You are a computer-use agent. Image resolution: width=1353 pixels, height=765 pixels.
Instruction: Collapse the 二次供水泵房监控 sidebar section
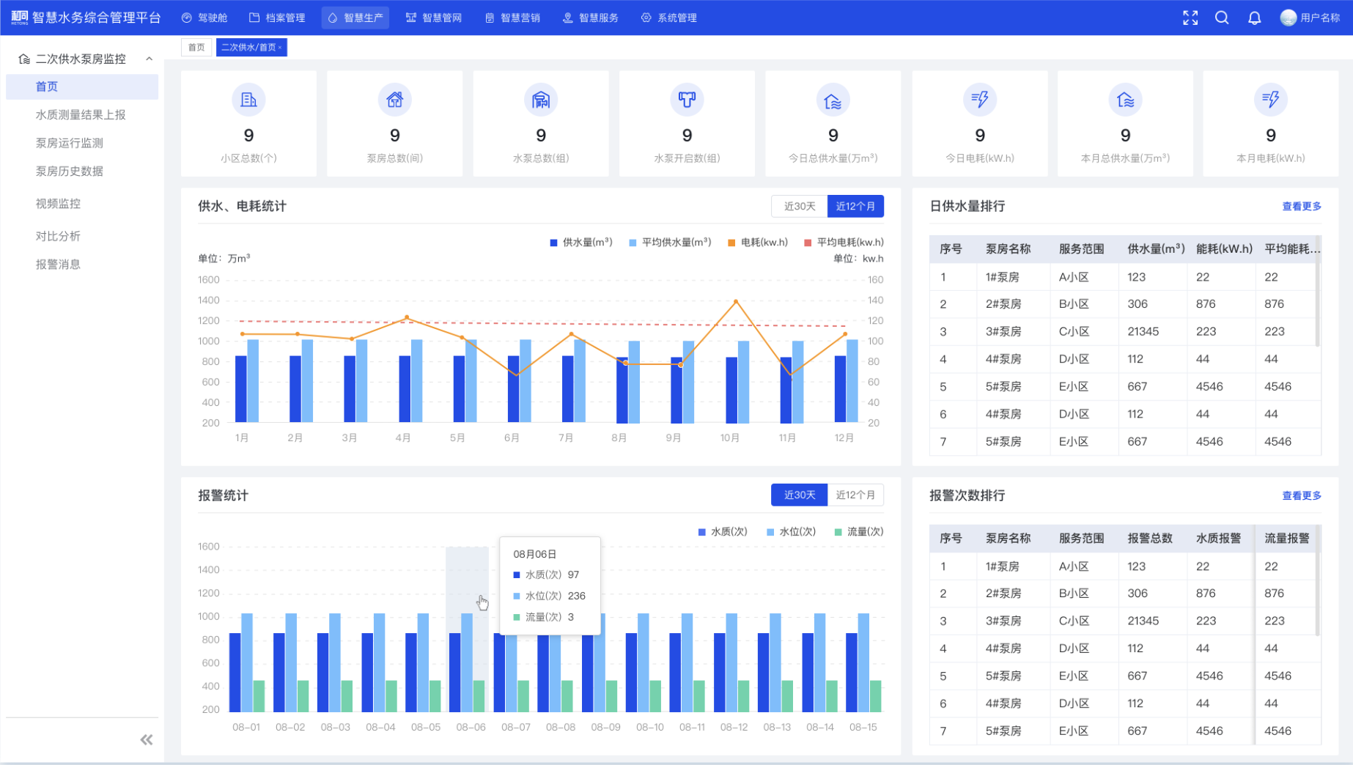coord(150,59)
